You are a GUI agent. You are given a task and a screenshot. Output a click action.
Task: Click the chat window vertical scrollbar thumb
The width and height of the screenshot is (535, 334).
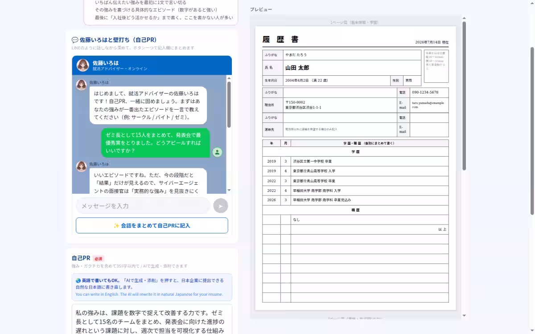coord(229,105)
